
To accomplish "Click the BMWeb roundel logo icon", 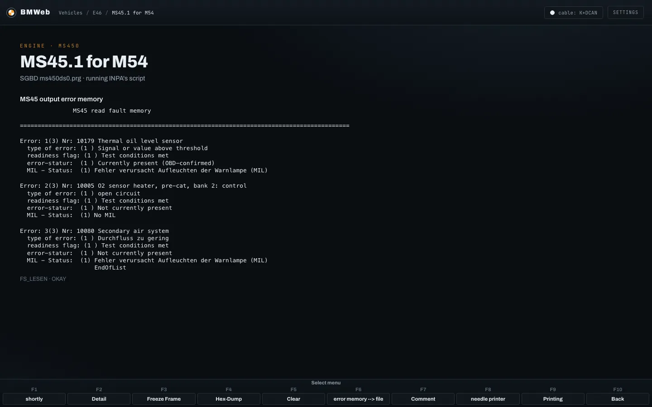I will (11, 13).
